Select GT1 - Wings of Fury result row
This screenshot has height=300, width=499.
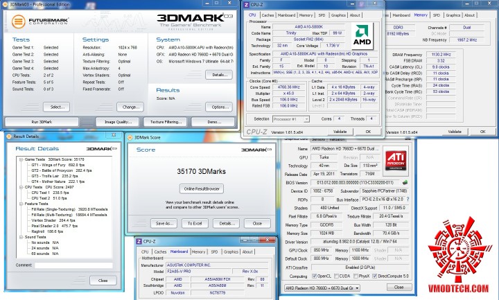58,165
